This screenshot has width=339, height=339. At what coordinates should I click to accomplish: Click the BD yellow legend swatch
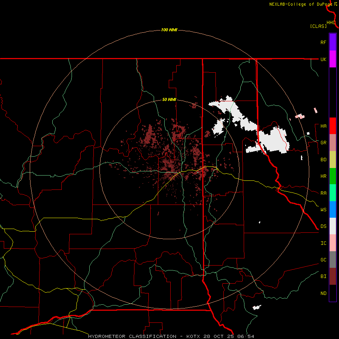click(x=333, y=160)
